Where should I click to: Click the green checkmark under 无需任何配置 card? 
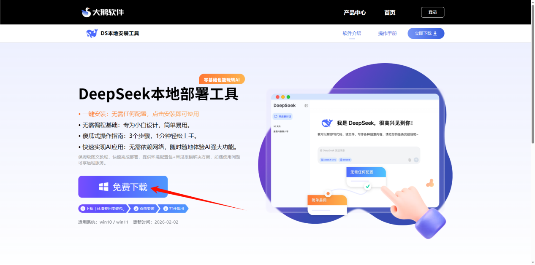[367, 186]
